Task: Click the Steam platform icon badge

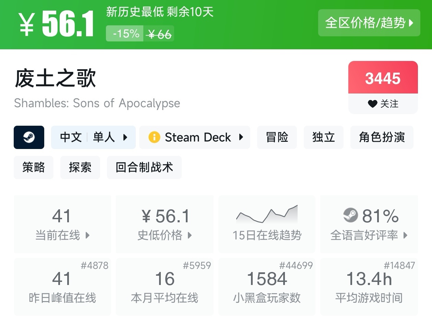Action: pos(29,137)
